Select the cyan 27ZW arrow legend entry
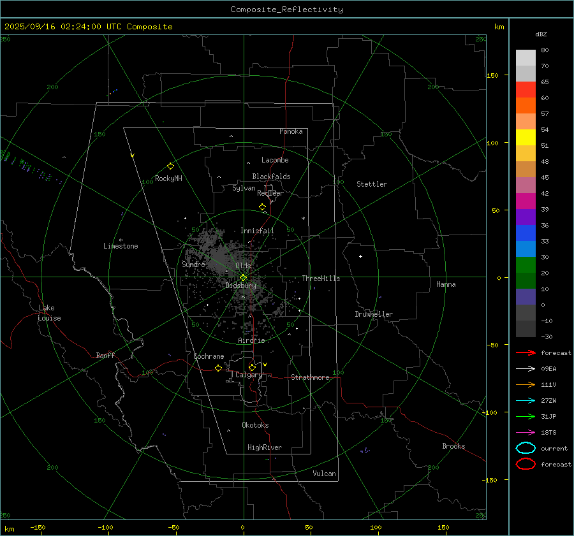The height and width of the screenshot is (536, 574). click(x=526, y=401)
